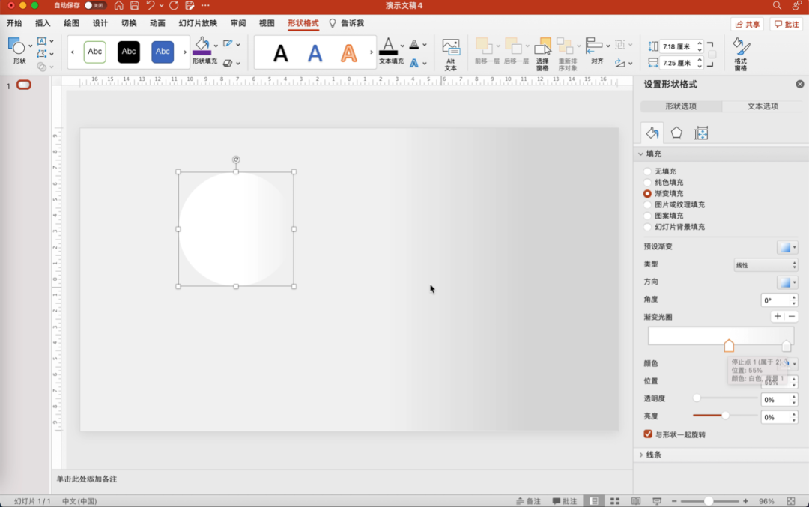This screenshot has height=507, width=809.
Task: Select 渐变填充 radio option
Action: pos(647,194)
